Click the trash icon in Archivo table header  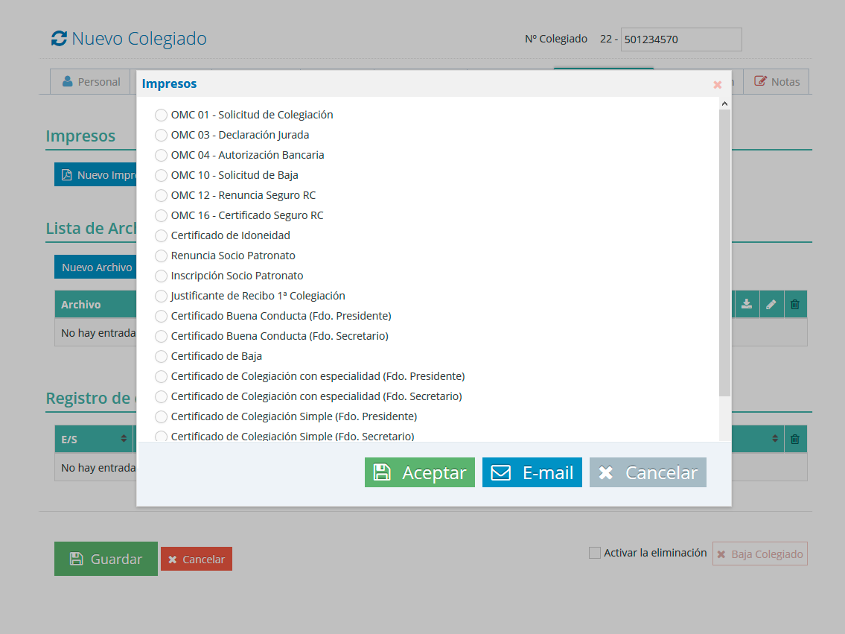[x=795, y=304]
